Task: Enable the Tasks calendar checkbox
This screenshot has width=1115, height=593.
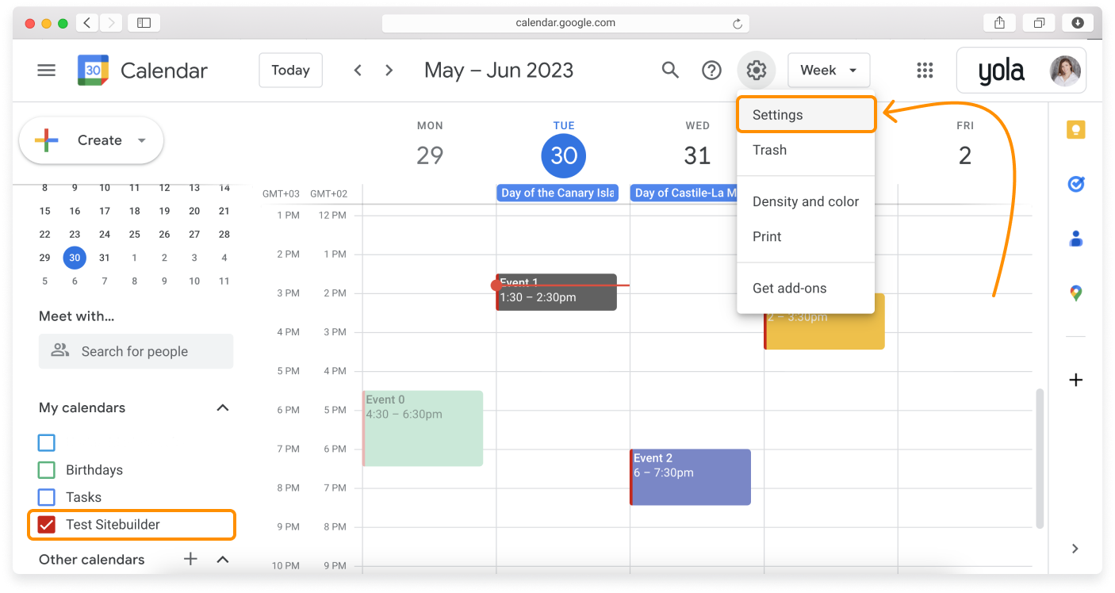Action: click(47, 497)
